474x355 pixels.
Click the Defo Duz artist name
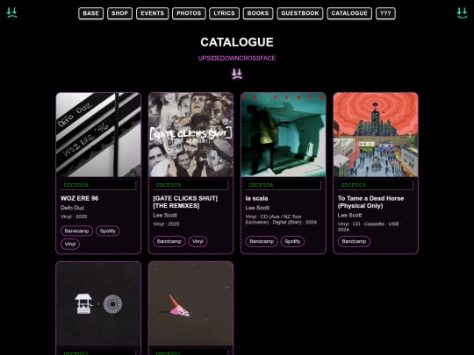(72, 208)
